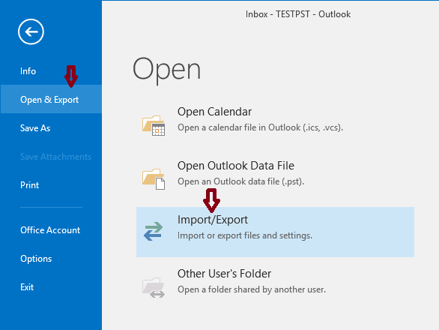
Task: Click Exit to close Outlook
Action: [x=27, y=287]
